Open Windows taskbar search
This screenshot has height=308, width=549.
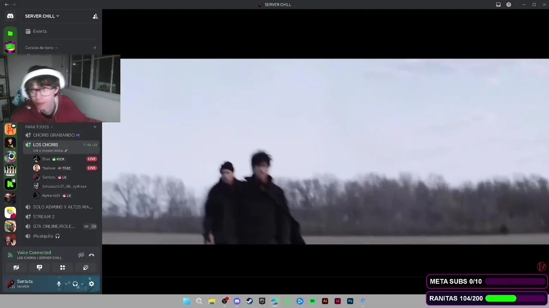coord(199,301)
